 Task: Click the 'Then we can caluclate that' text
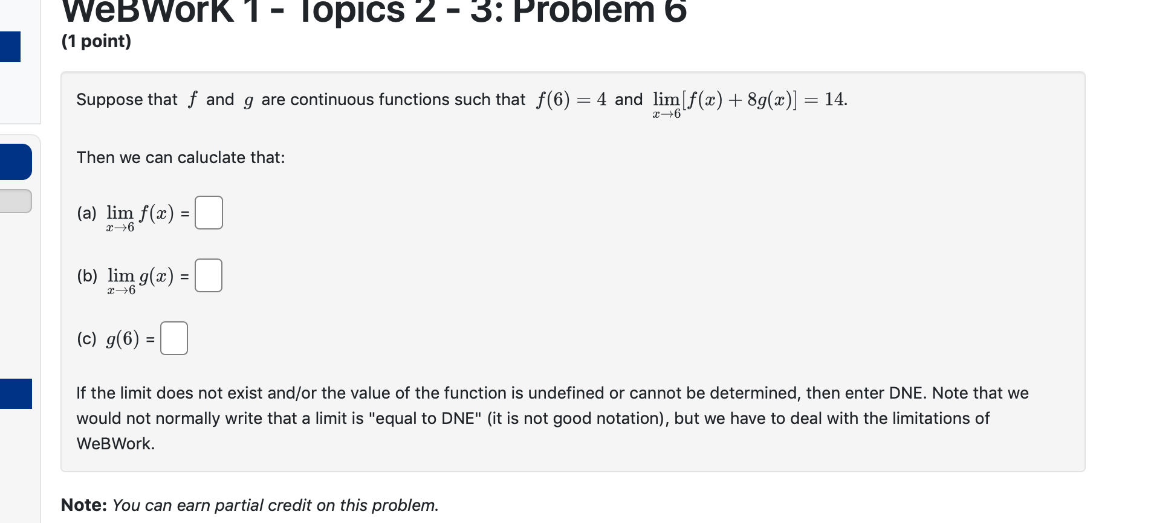tap(180, 158)
